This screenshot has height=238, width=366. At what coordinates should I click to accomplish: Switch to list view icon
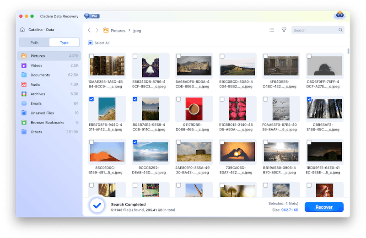272,30
